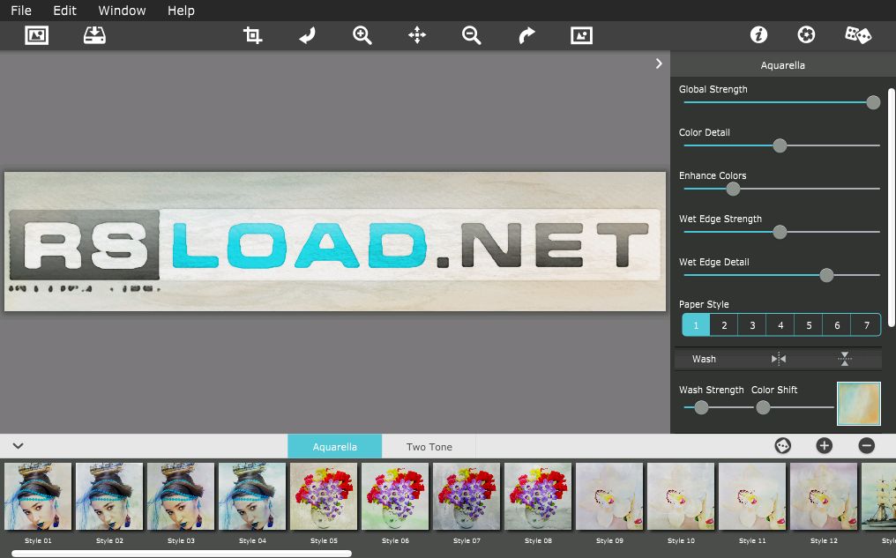Apply the Style 09 orchid preset
This screenshot has width=896, height=558.
click(x=609, y=496)
